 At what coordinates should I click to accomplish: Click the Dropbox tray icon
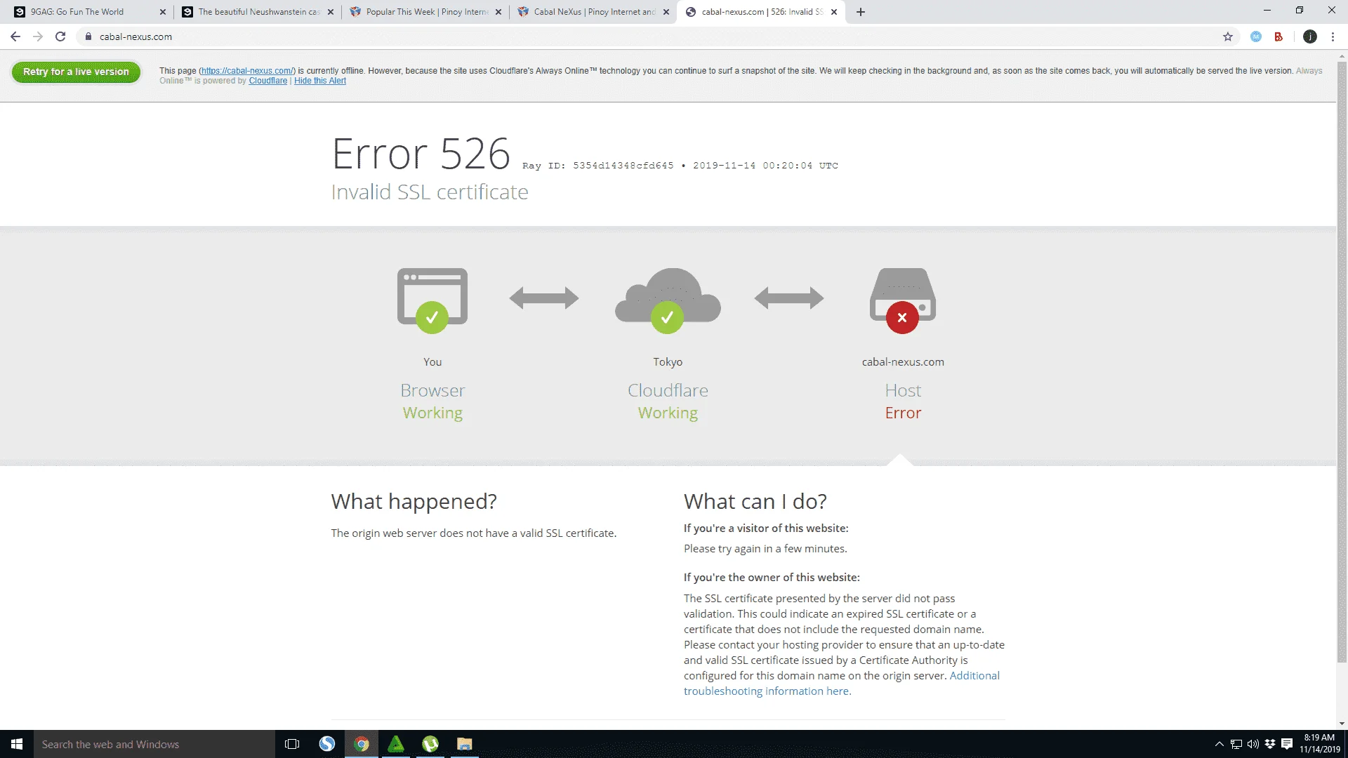(x=1270, y=744)
